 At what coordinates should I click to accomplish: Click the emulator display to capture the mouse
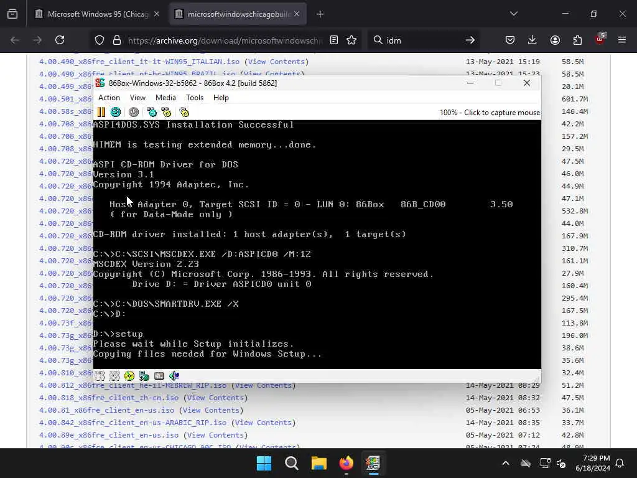click(x=317, y=244)
